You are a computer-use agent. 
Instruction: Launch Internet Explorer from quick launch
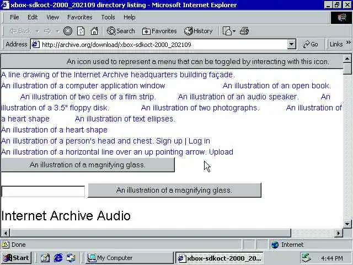pos(58,258)
